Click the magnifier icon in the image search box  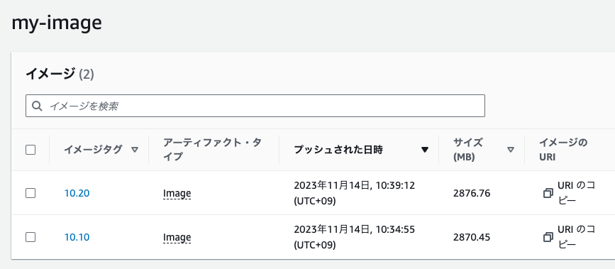pyautogui.click(x=38, y=106)
